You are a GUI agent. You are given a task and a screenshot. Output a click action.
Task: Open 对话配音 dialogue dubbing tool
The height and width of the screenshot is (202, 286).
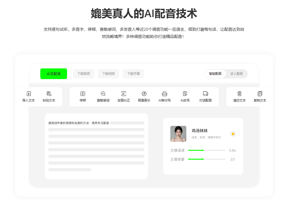206,97
